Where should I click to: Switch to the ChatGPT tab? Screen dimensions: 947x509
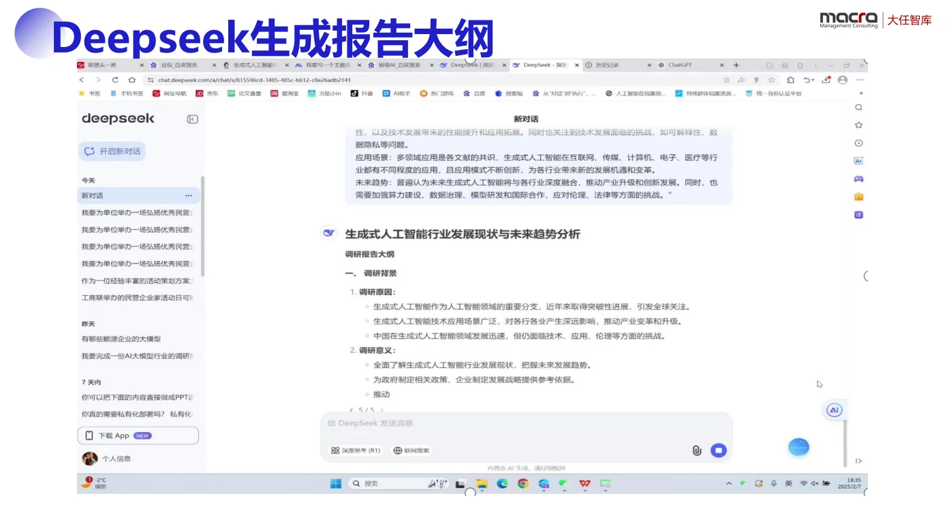(x=691, y=65)
